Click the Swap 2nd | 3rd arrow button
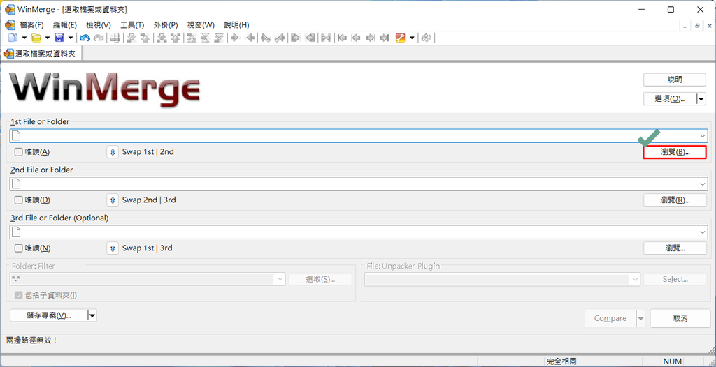 tap(113, 200)
